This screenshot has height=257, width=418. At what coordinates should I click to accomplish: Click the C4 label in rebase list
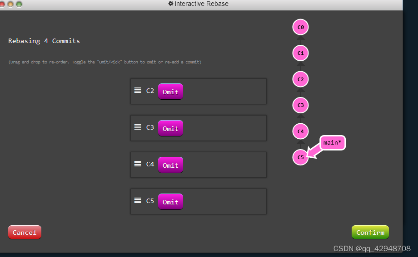(x=150, y=164)
